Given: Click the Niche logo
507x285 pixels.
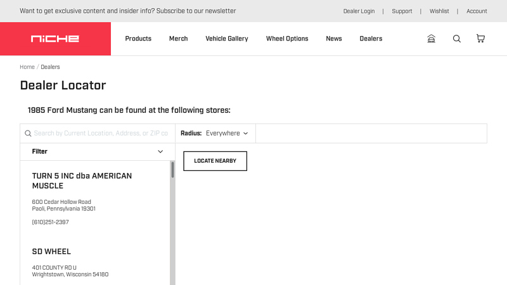Looking at the screenshot, I should click(55, 39).
